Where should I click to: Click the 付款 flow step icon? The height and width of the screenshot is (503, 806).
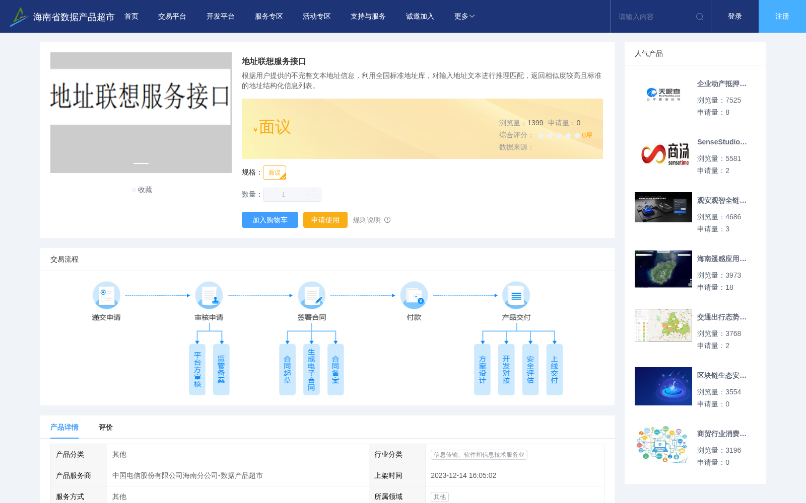(414, 295)
